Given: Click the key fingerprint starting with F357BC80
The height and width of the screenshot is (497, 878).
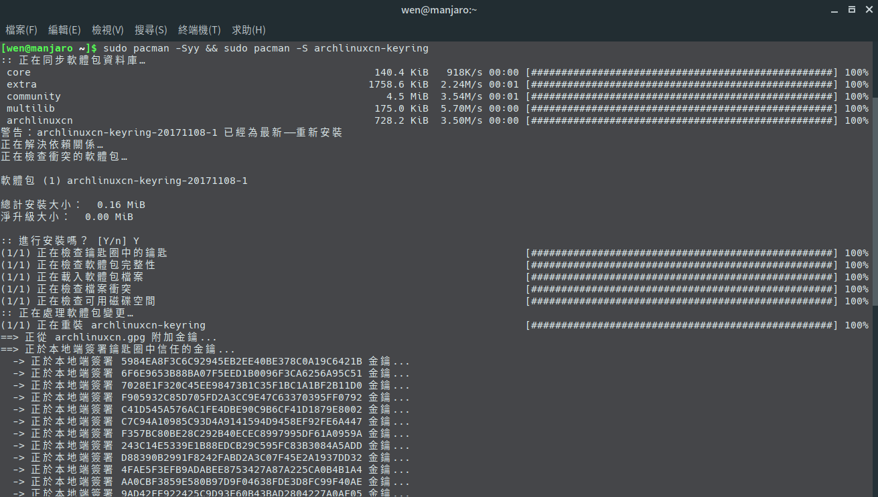Looking at the screenshot, I should pyautogui.click(x=242, y=433).
